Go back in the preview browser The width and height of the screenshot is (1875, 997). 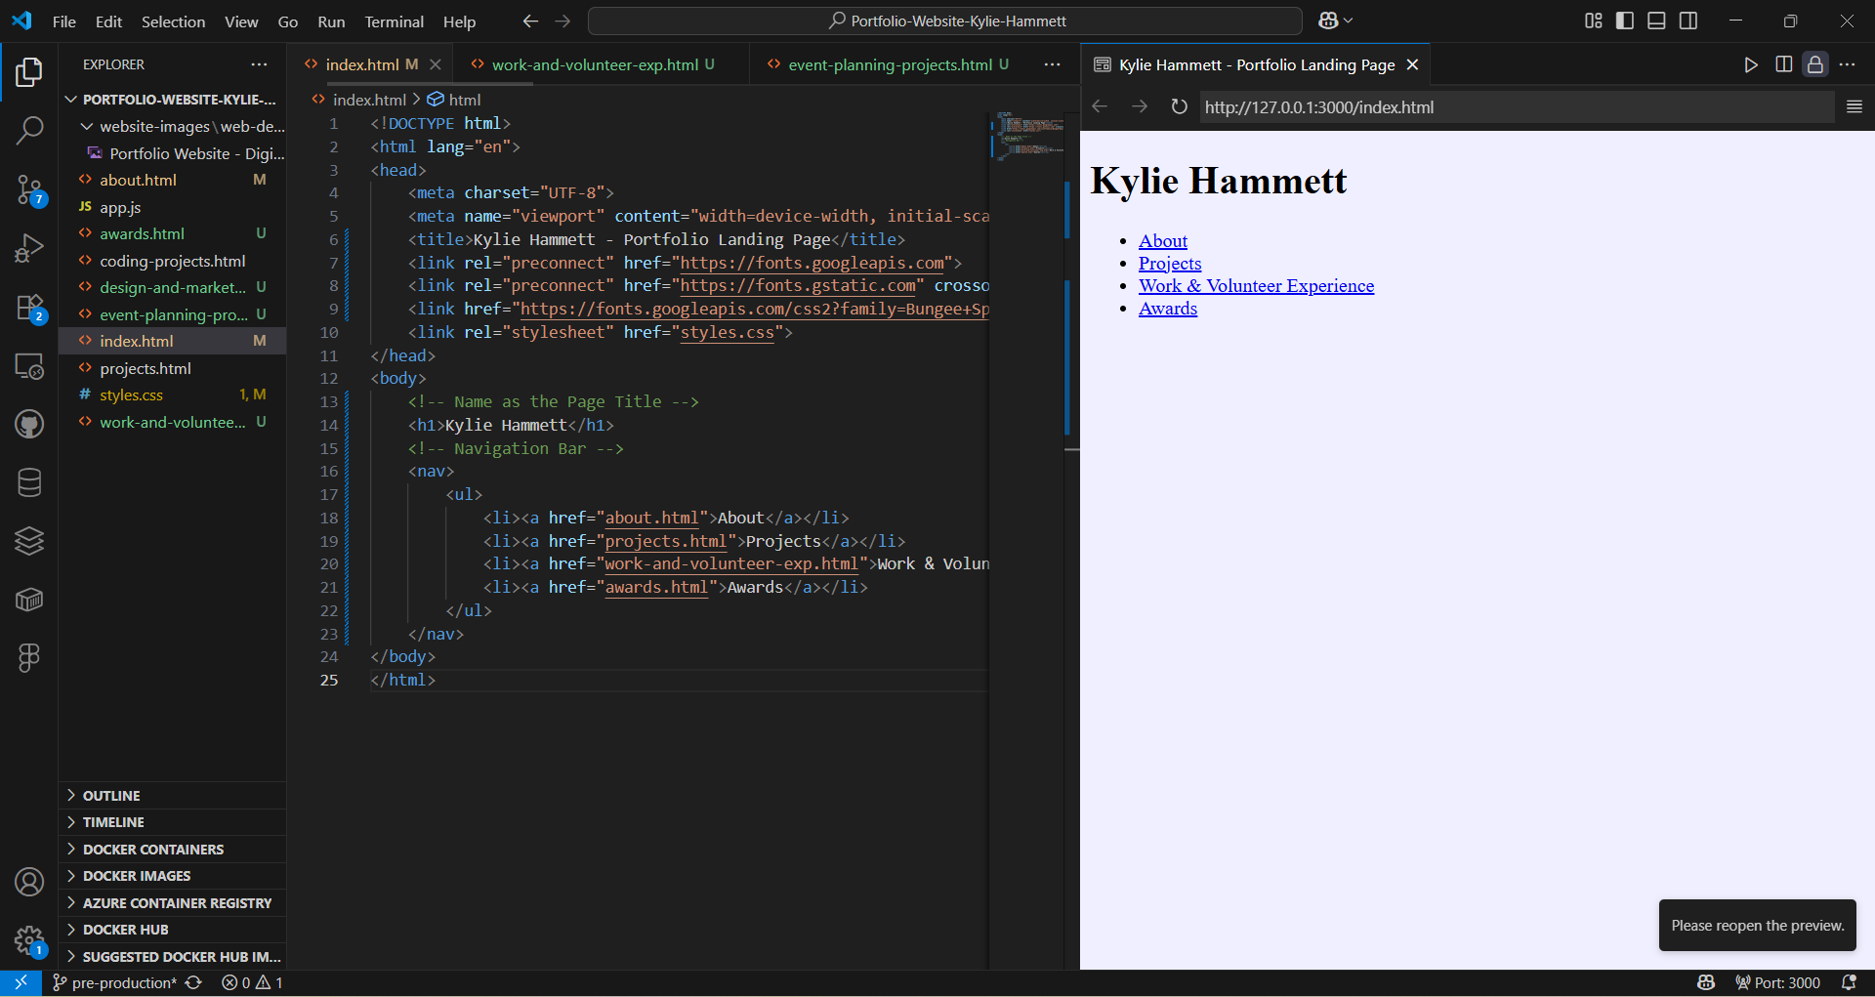pos(1101,106)
